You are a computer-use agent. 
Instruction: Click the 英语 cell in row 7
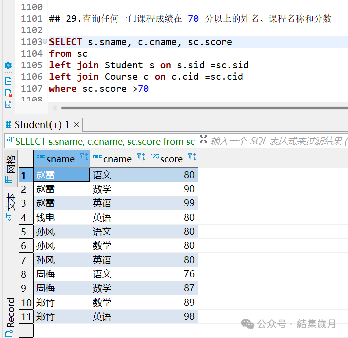[x=119, y=260]
